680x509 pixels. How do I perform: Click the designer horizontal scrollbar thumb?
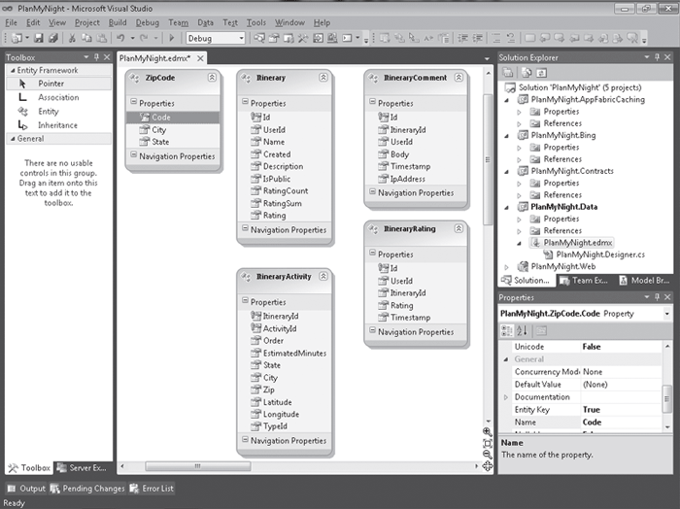click(x=198, y=466)
